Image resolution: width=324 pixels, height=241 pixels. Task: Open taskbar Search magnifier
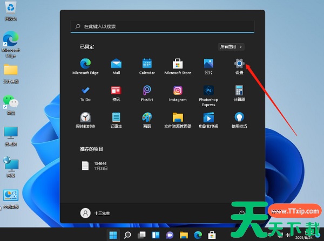point(127,235)
